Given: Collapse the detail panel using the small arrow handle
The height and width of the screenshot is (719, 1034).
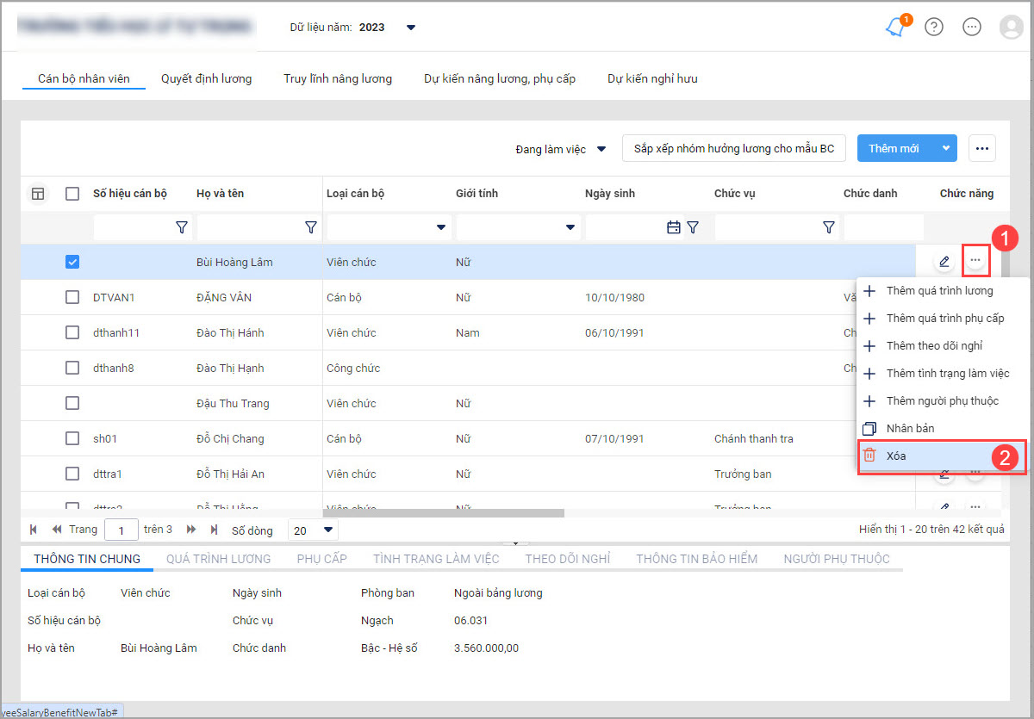Looking at the screenshot, I should [515, 543].
